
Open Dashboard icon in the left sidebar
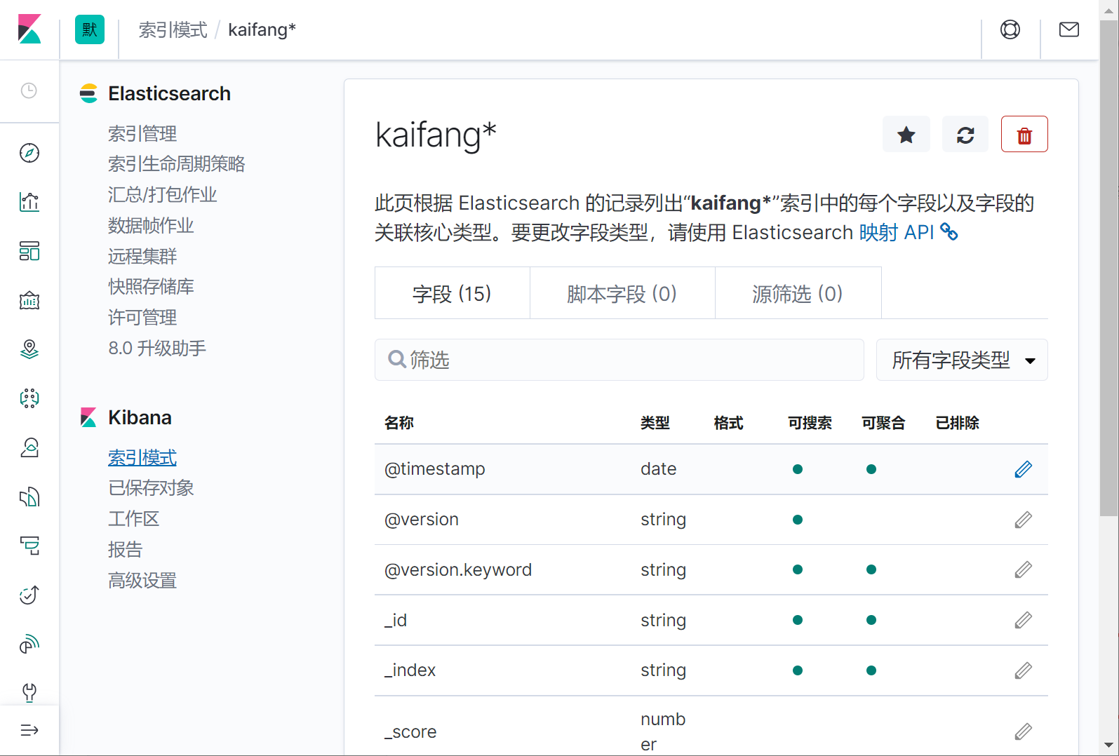[x=29, y=251]
